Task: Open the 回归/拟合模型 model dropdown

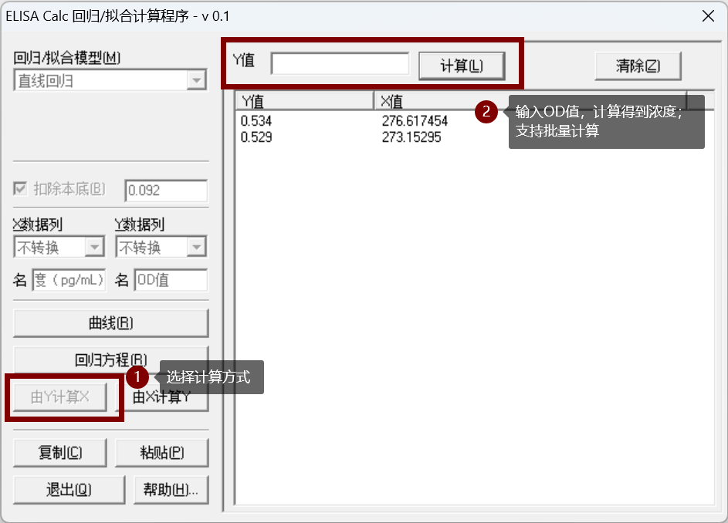Action: click(197, 79)
